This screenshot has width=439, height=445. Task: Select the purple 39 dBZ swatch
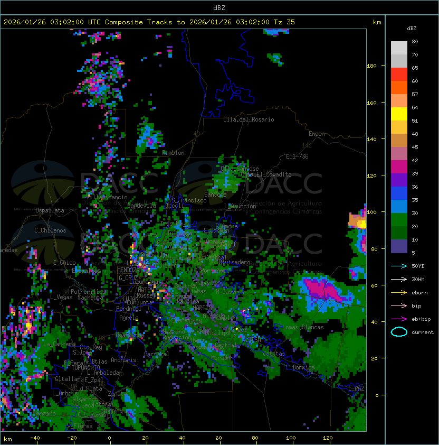click(x=399, y=180)
